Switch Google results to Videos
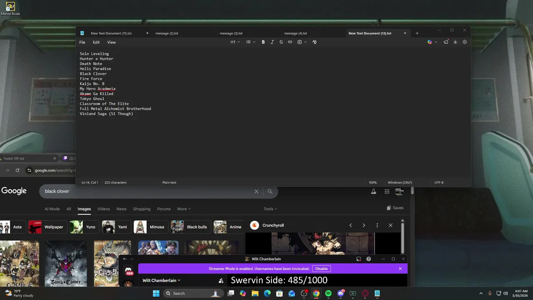The image size is (533, 300). point(104,209)
